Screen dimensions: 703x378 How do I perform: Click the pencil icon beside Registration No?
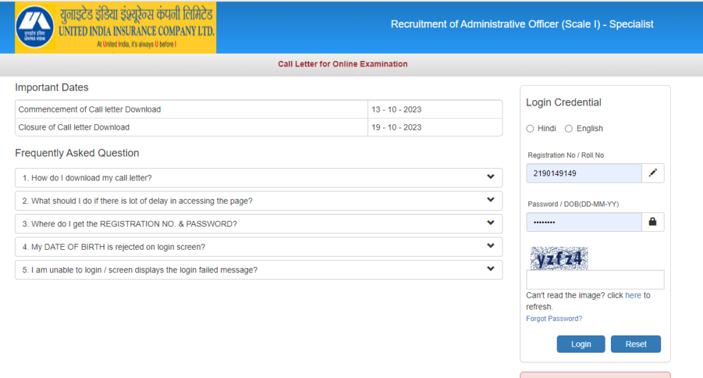tap(653, 173)
